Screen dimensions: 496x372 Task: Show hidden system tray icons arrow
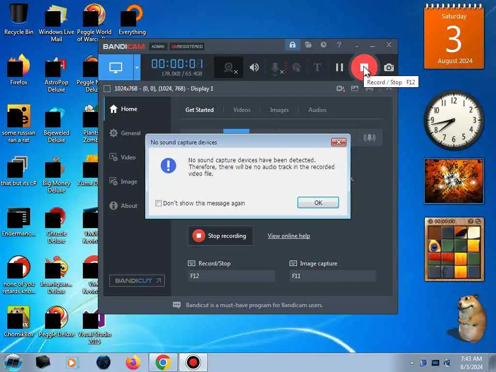click(412, 363)
